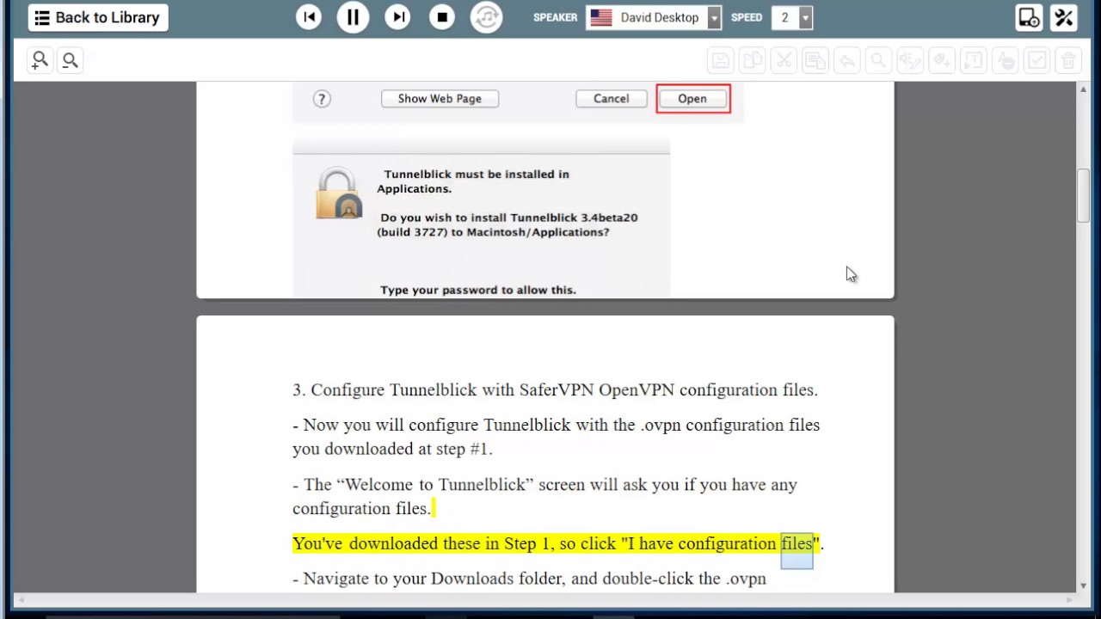Viewport: 1101px width, 619px height.
Task: Click the text 'Type your password to allow this.'
Action: tap(478, 290)
